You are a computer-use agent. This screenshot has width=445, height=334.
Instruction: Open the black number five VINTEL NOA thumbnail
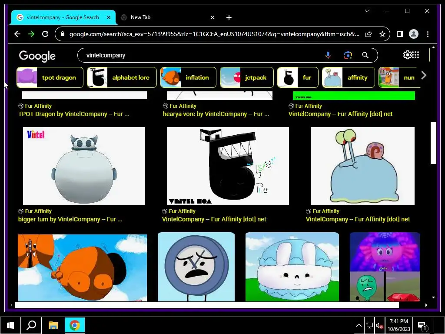228,166
